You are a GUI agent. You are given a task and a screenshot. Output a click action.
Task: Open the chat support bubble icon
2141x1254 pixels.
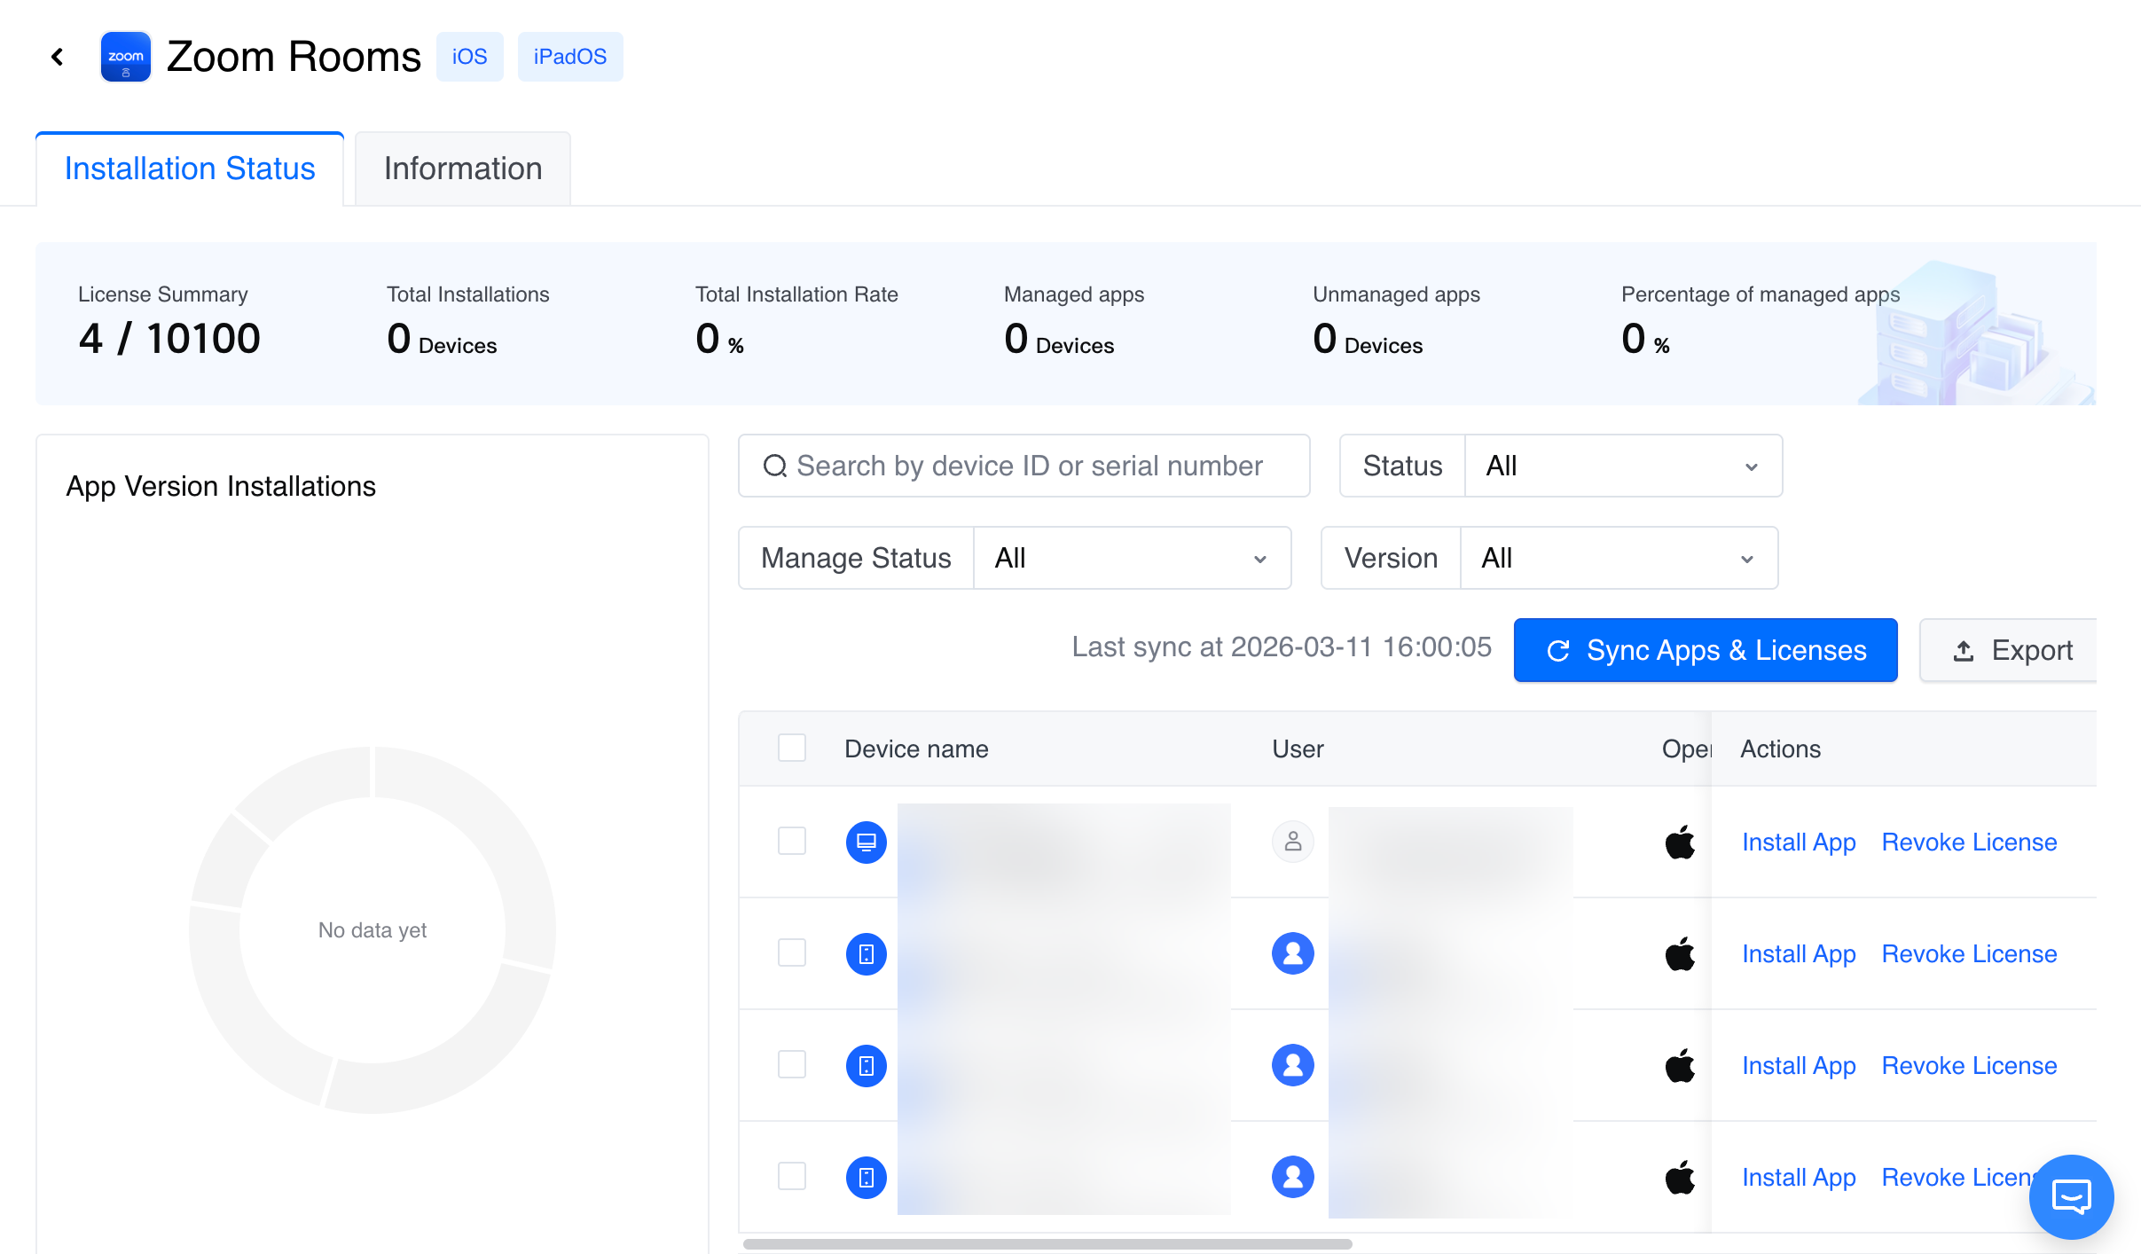pyautogui.click(x=2070, y=1195)
